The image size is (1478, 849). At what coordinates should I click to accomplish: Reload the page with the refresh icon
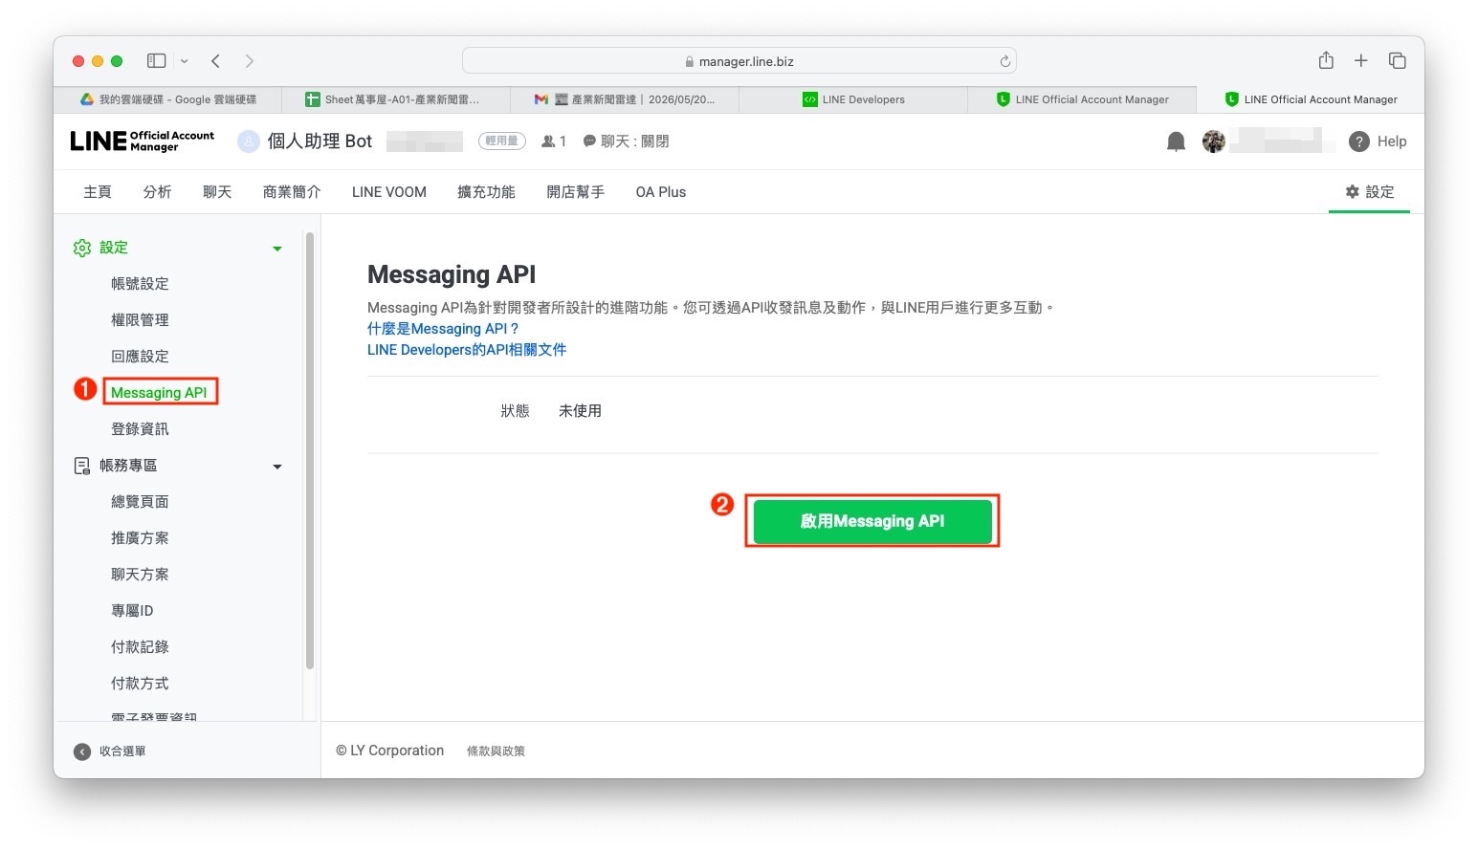[x=1004, y=61]
